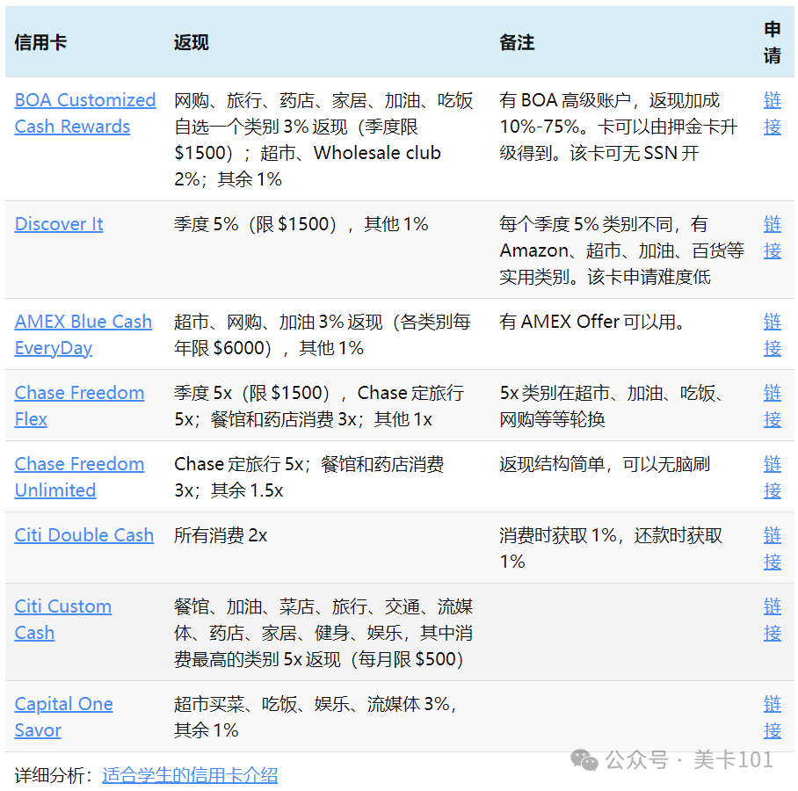Click the apply 链接 for Citi Custom Cash

(x=773, y=619)
